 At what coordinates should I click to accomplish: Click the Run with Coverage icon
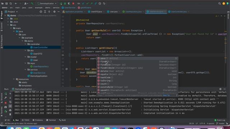[69, 4]
